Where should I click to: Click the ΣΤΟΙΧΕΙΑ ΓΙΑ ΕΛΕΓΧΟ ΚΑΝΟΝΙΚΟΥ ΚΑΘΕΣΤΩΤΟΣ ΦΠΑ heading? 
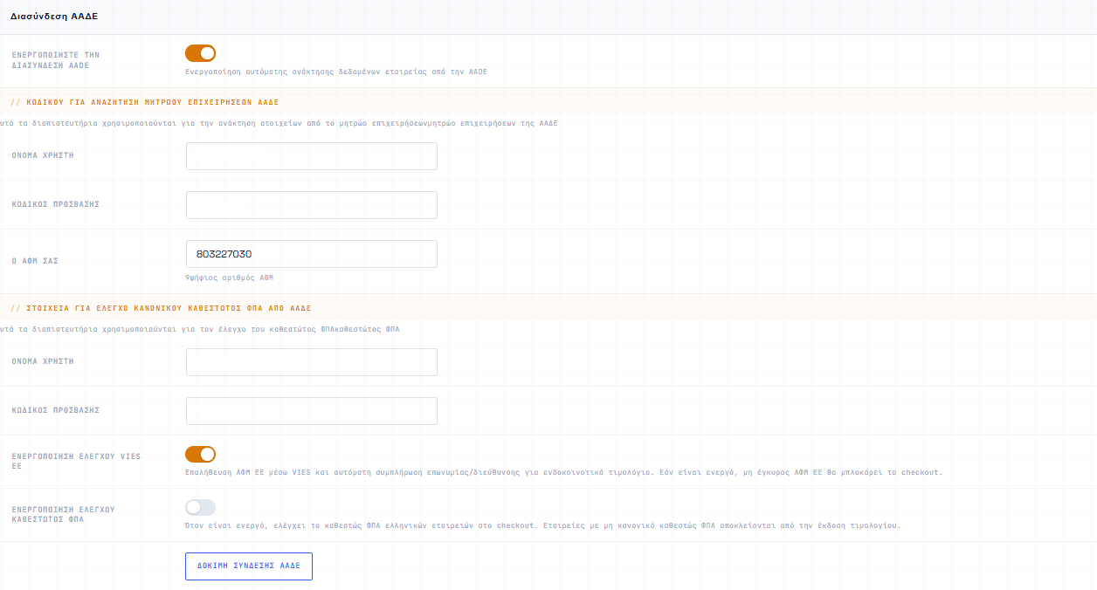click(x=161, y=308)
